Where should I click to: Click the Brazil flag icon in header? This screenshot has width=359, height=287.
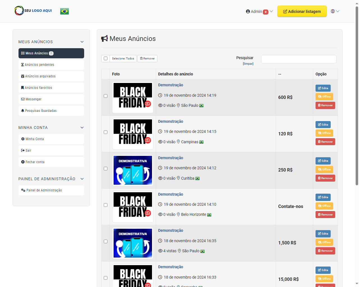tap(64, 11)
